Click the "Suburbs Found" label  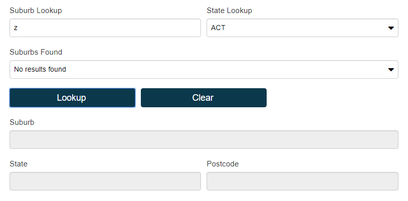36,52
